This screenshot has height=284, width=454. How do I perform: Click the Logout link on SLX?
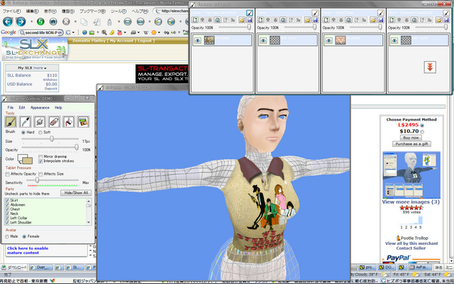pos(145,41)
